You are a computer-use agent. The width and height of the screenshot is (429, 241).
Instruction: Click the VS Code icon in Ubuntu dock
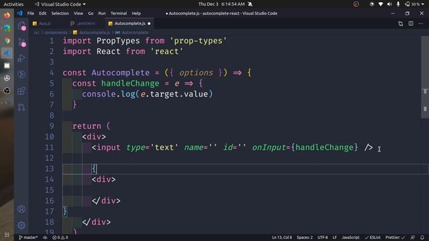(7, 53)
